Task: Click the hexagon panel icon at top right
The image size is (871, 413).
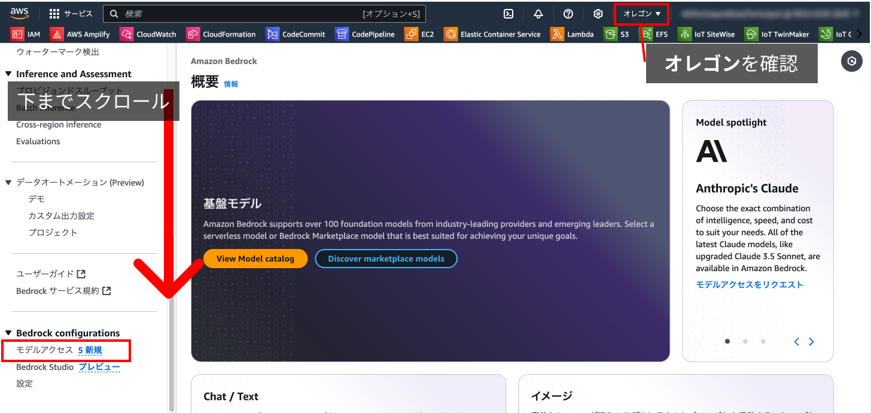Action: pyautogui.click(x=852, y=61)
